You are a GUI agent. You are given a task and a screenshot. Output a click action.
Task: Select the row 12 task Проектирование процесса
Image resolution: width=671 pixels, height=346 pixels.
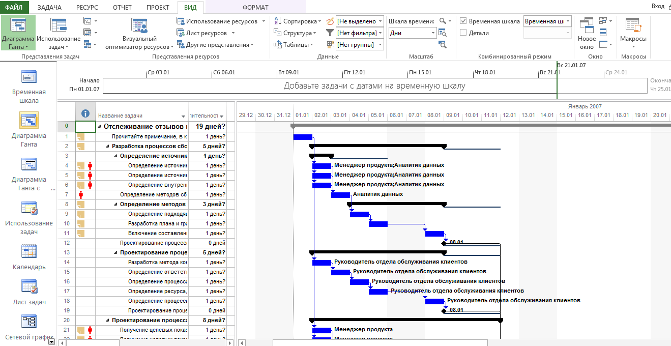pos(154,243)
